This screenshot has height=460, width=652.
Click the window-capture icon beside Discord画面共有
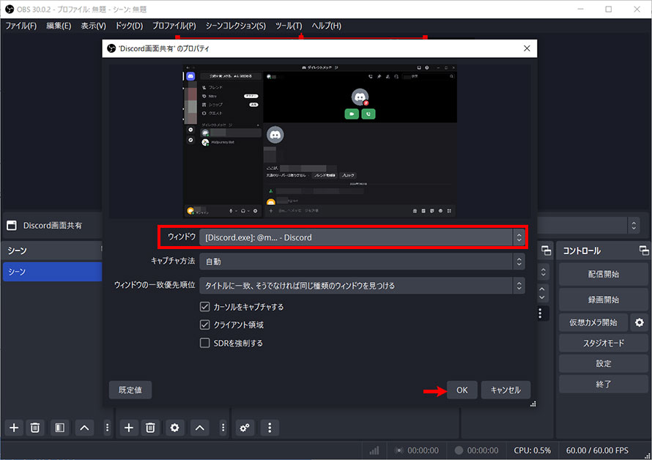[12, 226]
